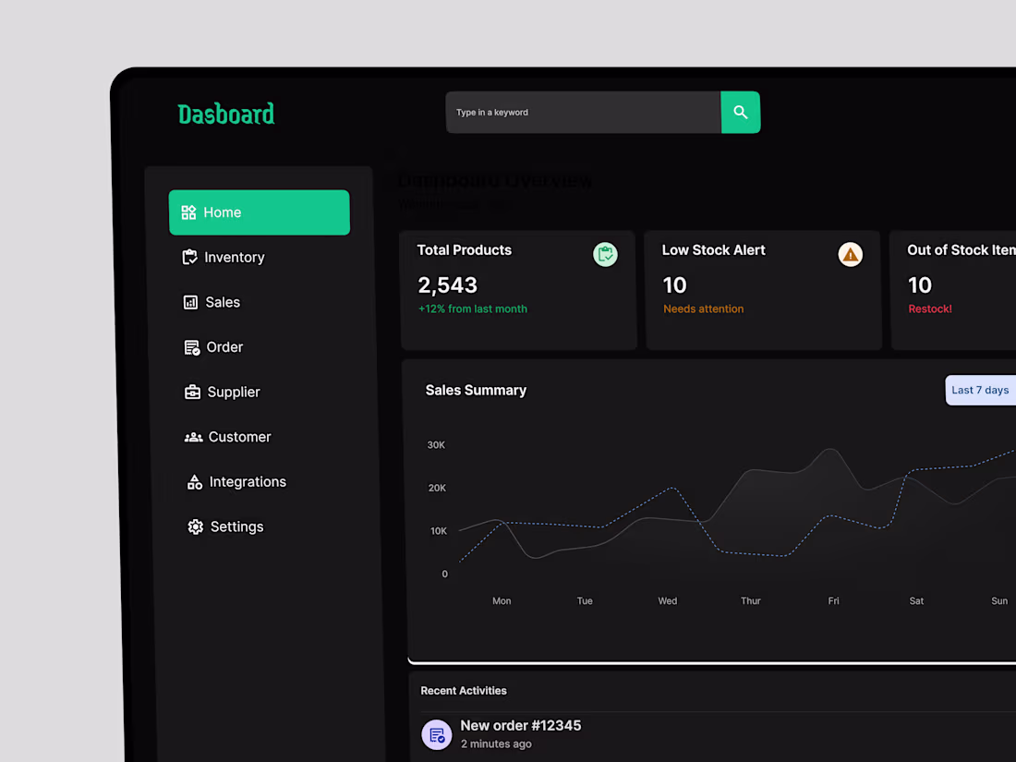The image size is (1016, 762).
Task: Click the warning triangle on Low Stock Alert
Action: coord(851,254)
